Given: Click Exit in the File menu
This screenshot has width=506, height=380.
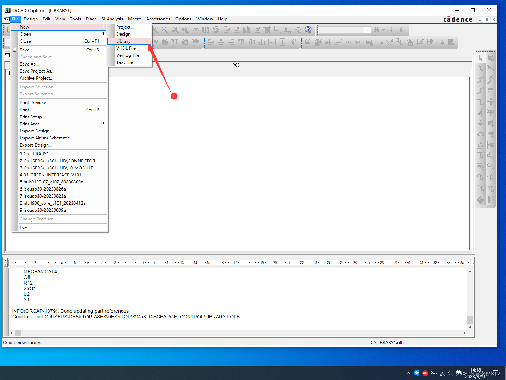Looking at the screenshot, I should click(x=23, y=228).
